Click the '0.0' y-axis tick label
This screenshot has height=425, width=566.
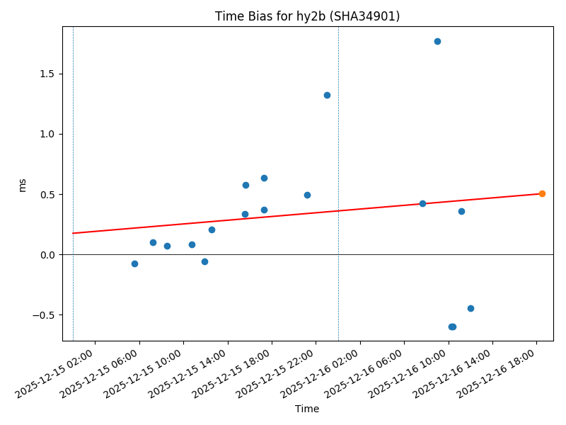(47, 254)
